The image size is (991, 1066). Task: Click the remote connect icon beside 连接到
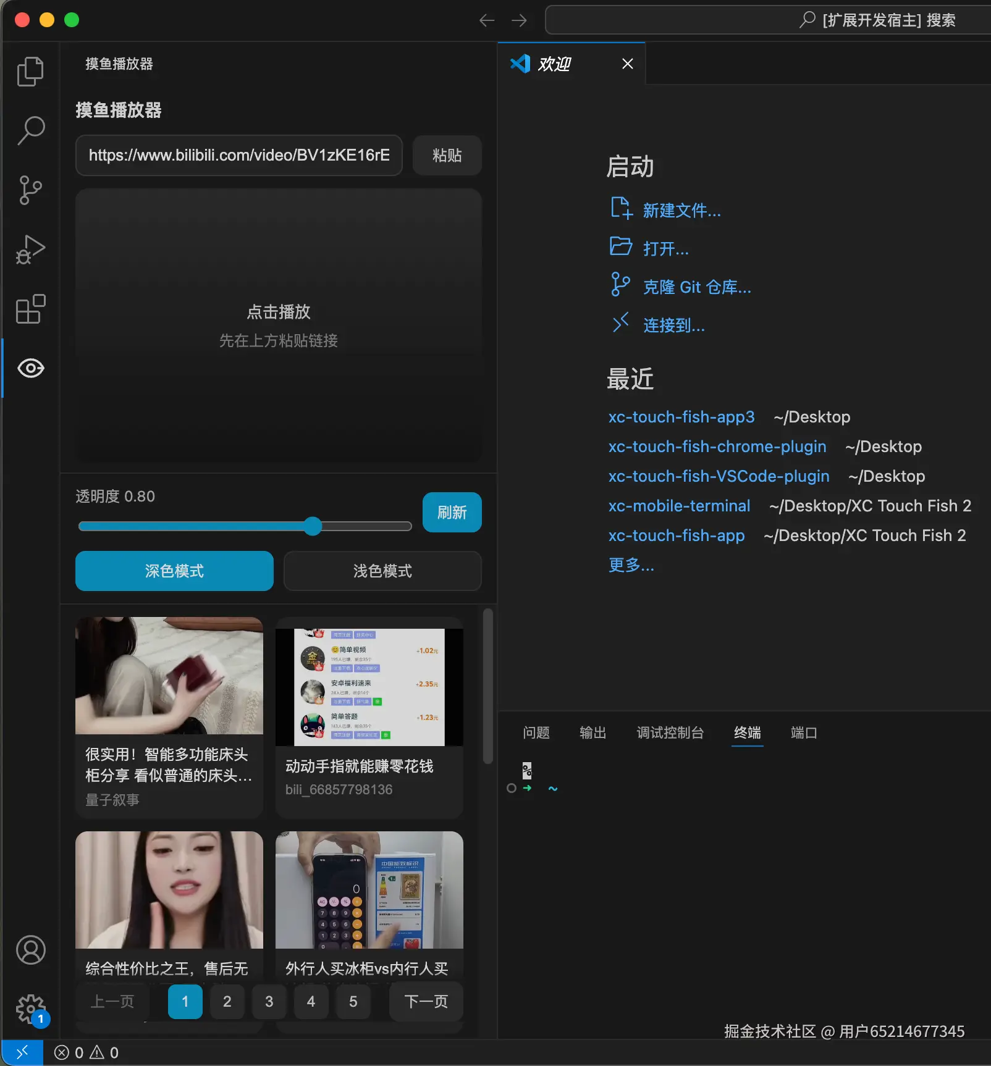[x=620, y=322]
